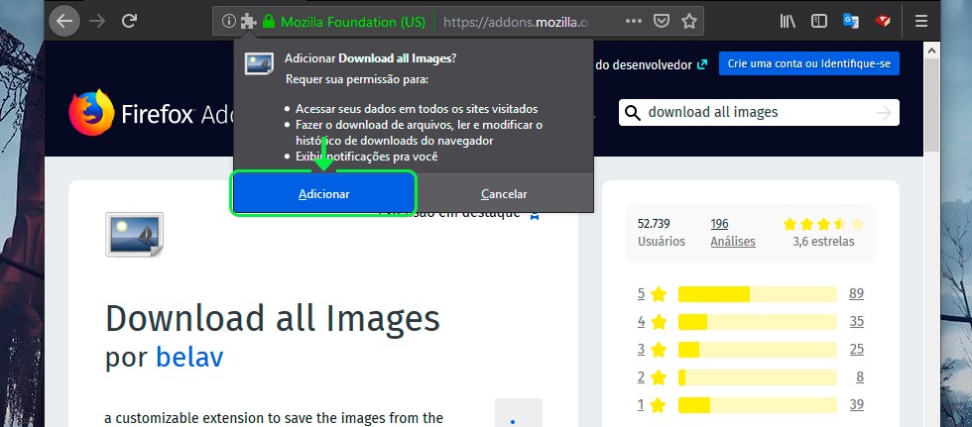Click the Download all Images extension icon on page
This screenshot has width=972, height=427.
coord(135,235)
